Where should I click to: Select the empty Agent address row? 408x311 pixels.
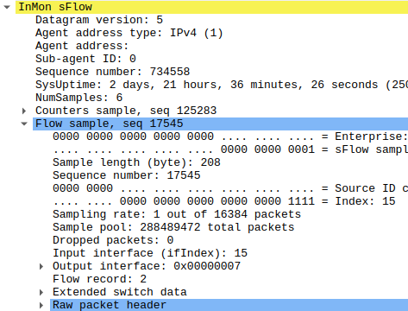(82, 46)
